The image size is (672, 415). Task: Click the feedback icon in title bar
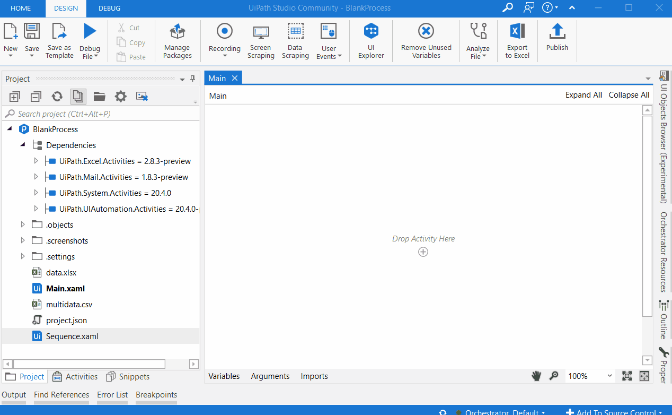point(528,7)
